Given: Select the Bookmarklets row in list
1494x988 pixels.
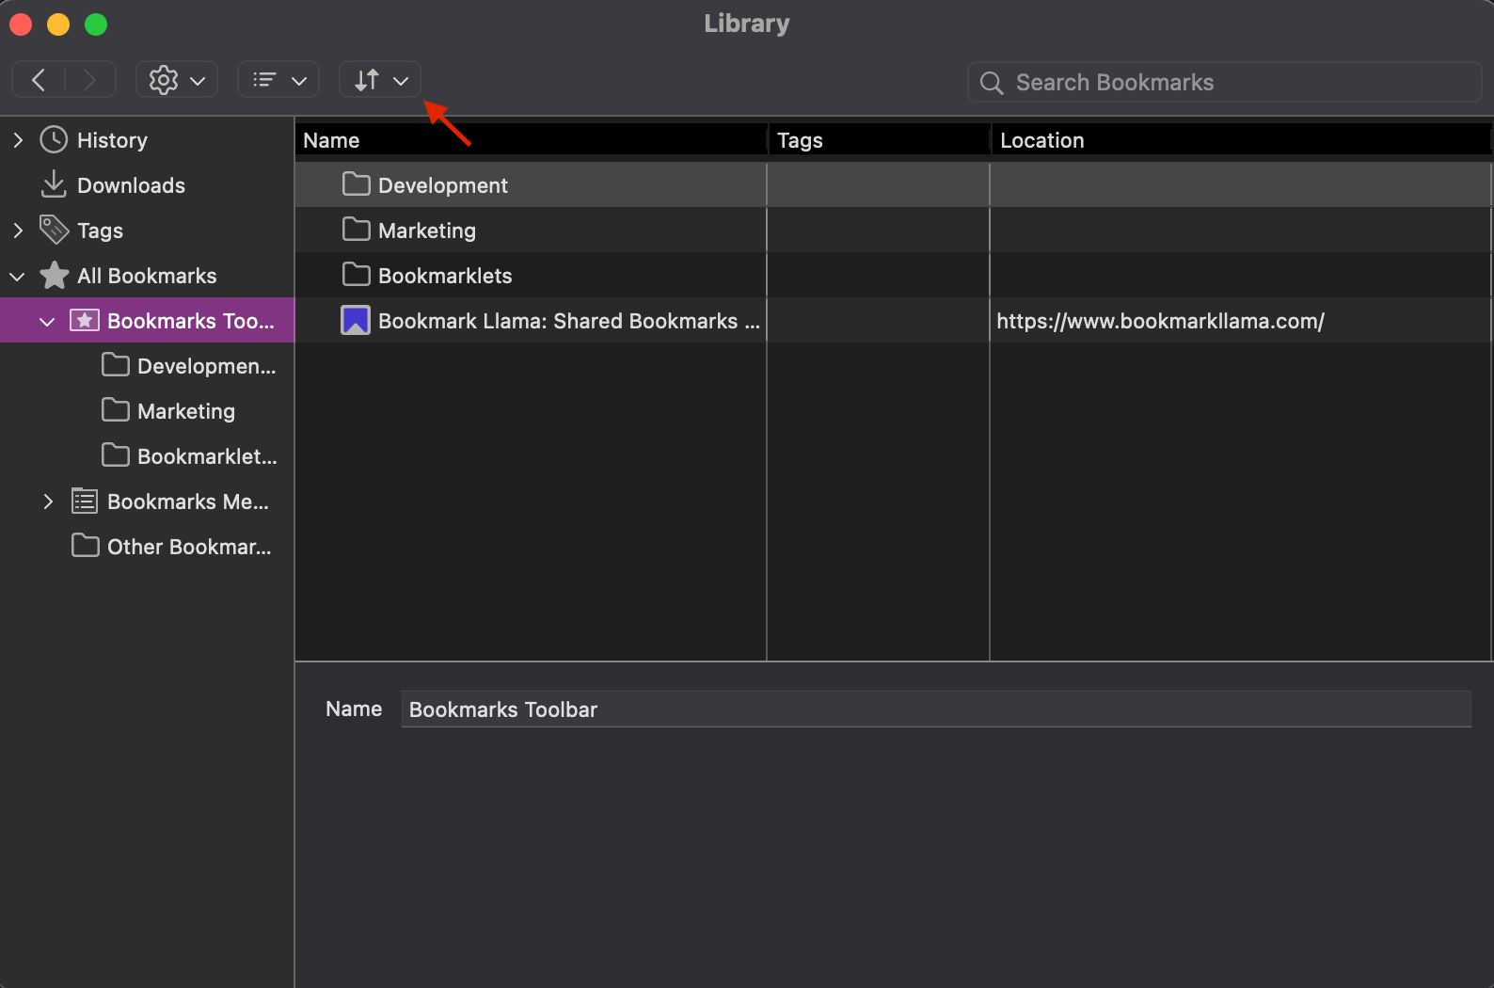Looking at the screenshot, I should click(x=893, y=275).
